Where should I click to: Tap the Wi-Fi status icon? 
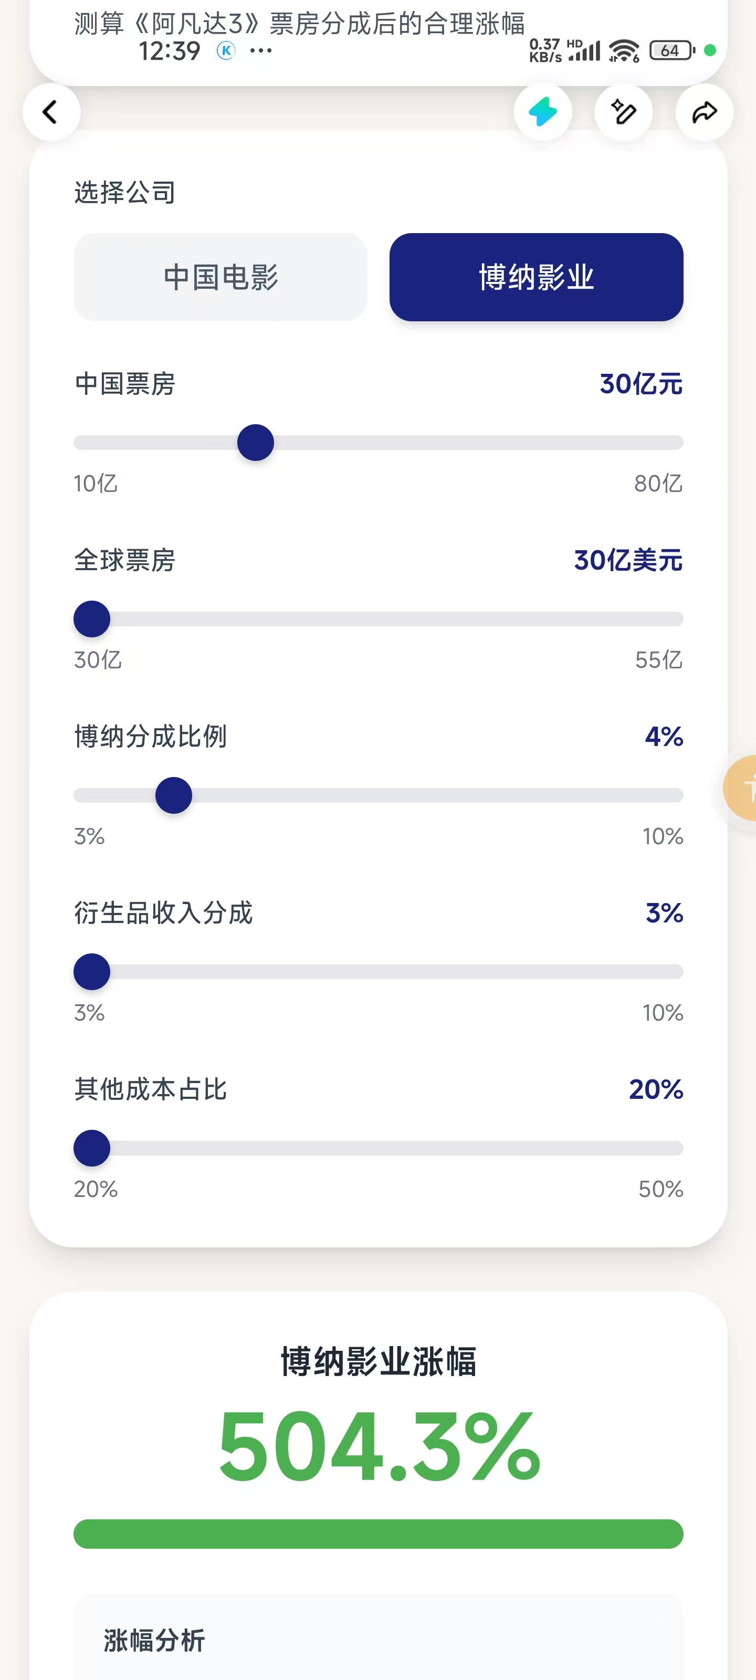(x=624, y=51)
